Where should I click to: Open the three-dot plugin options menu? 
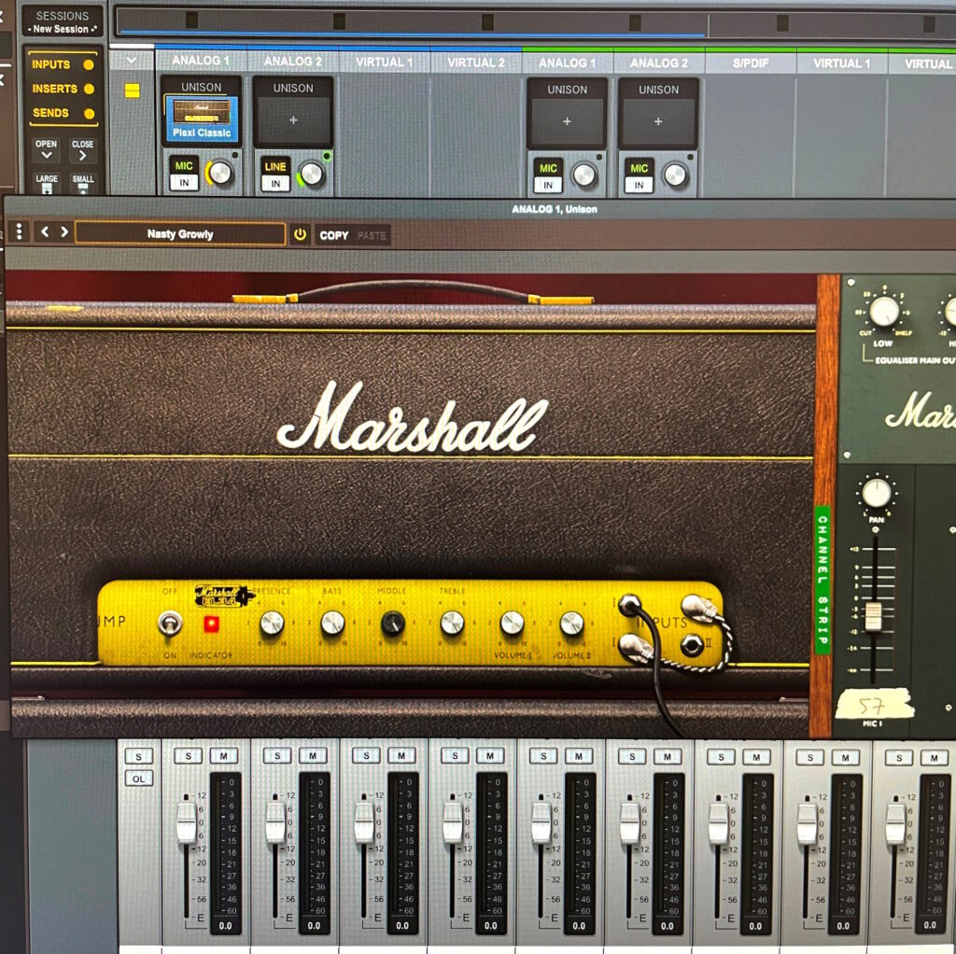(x=18, y=232)
